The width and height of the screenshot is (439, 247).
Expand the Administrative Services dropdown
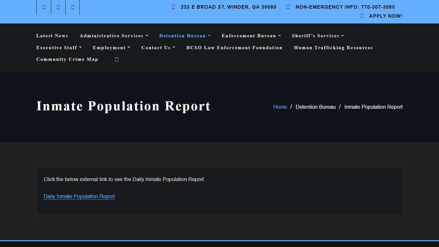(114, 36)
